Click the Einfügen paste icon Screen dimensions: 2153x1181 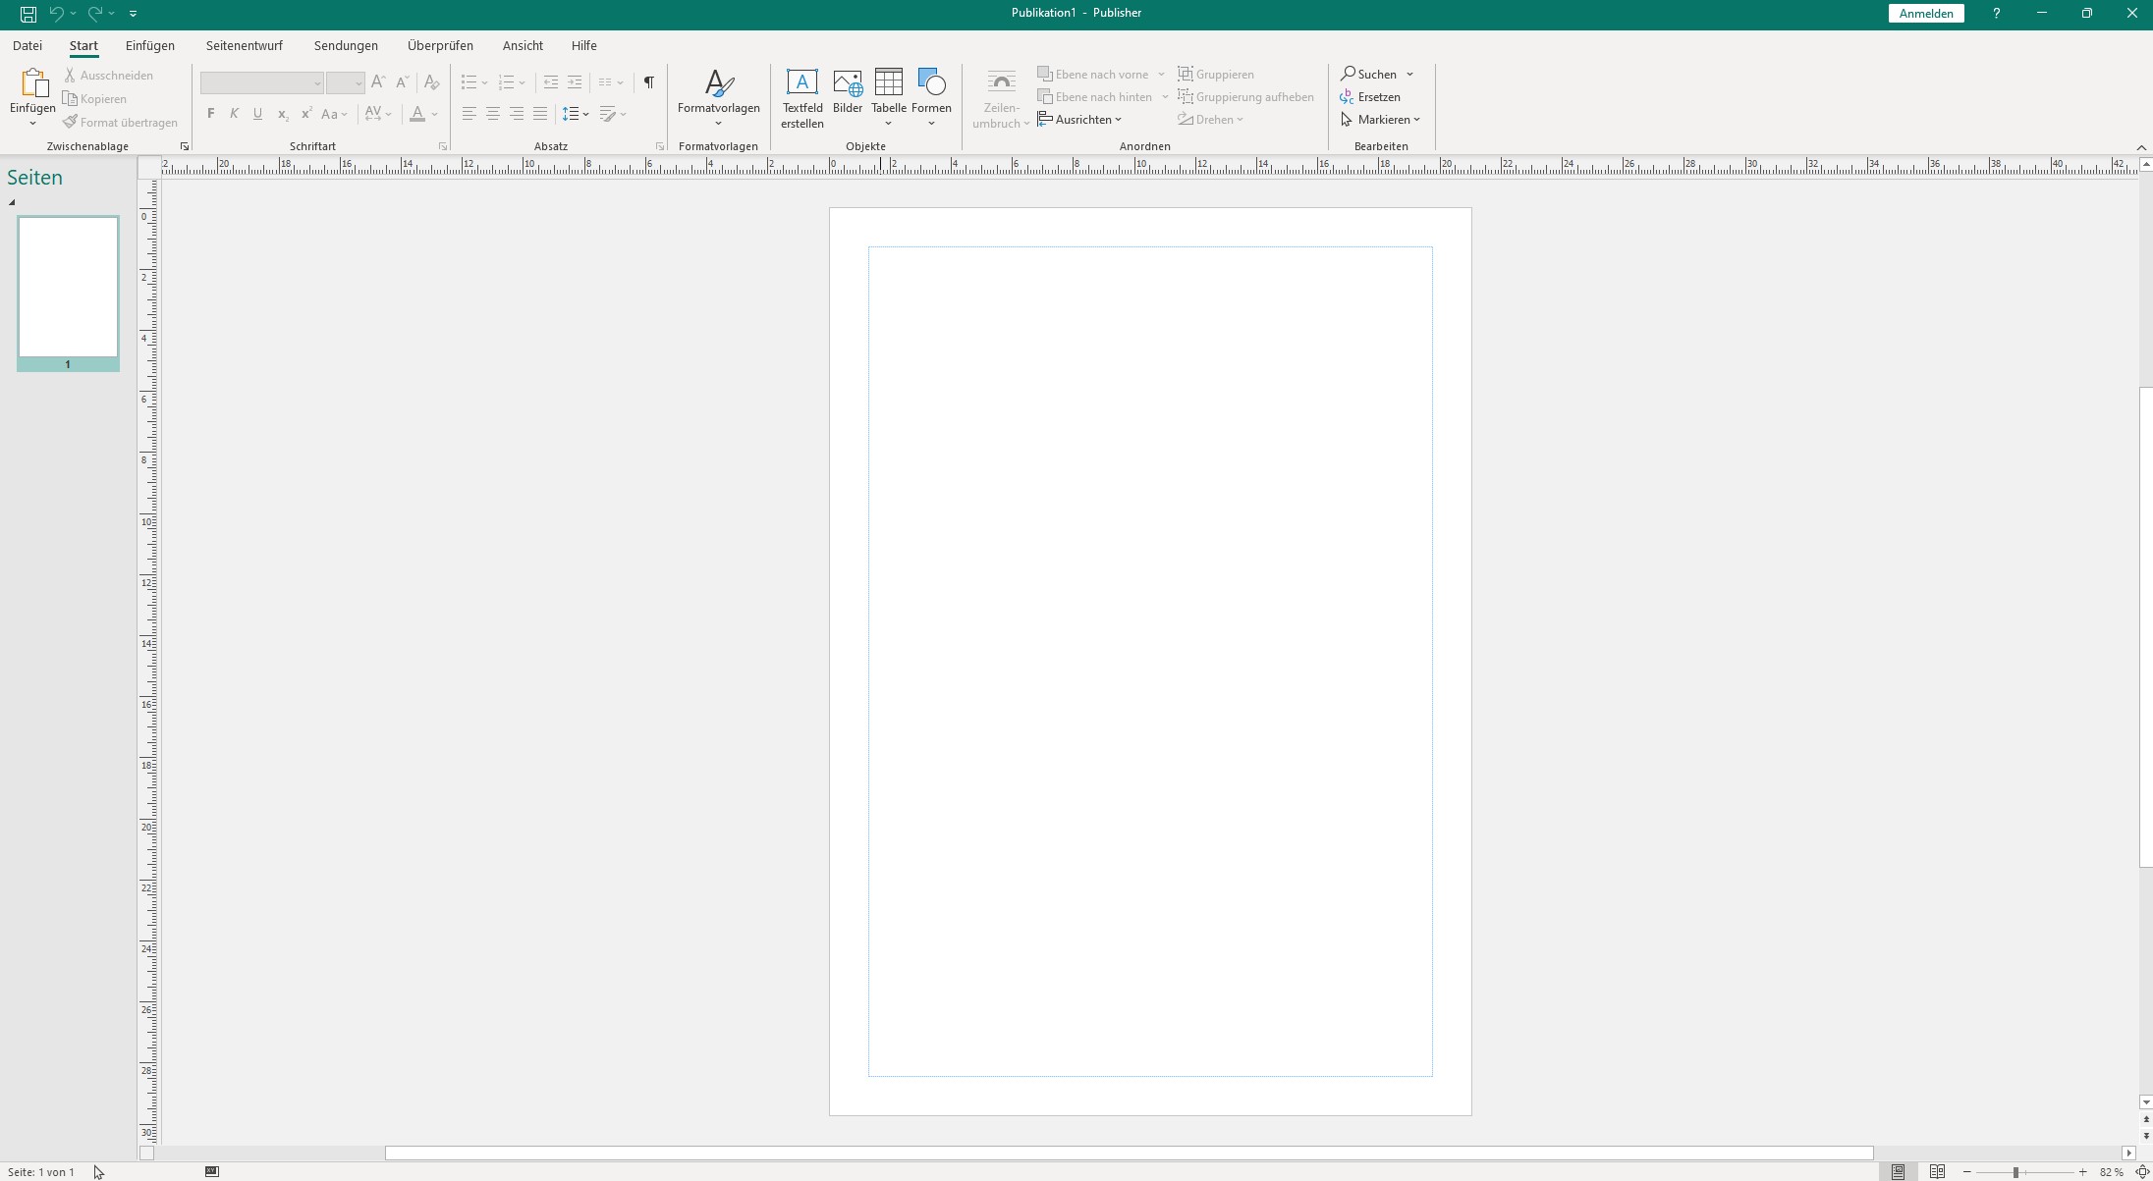coord(32,83)
